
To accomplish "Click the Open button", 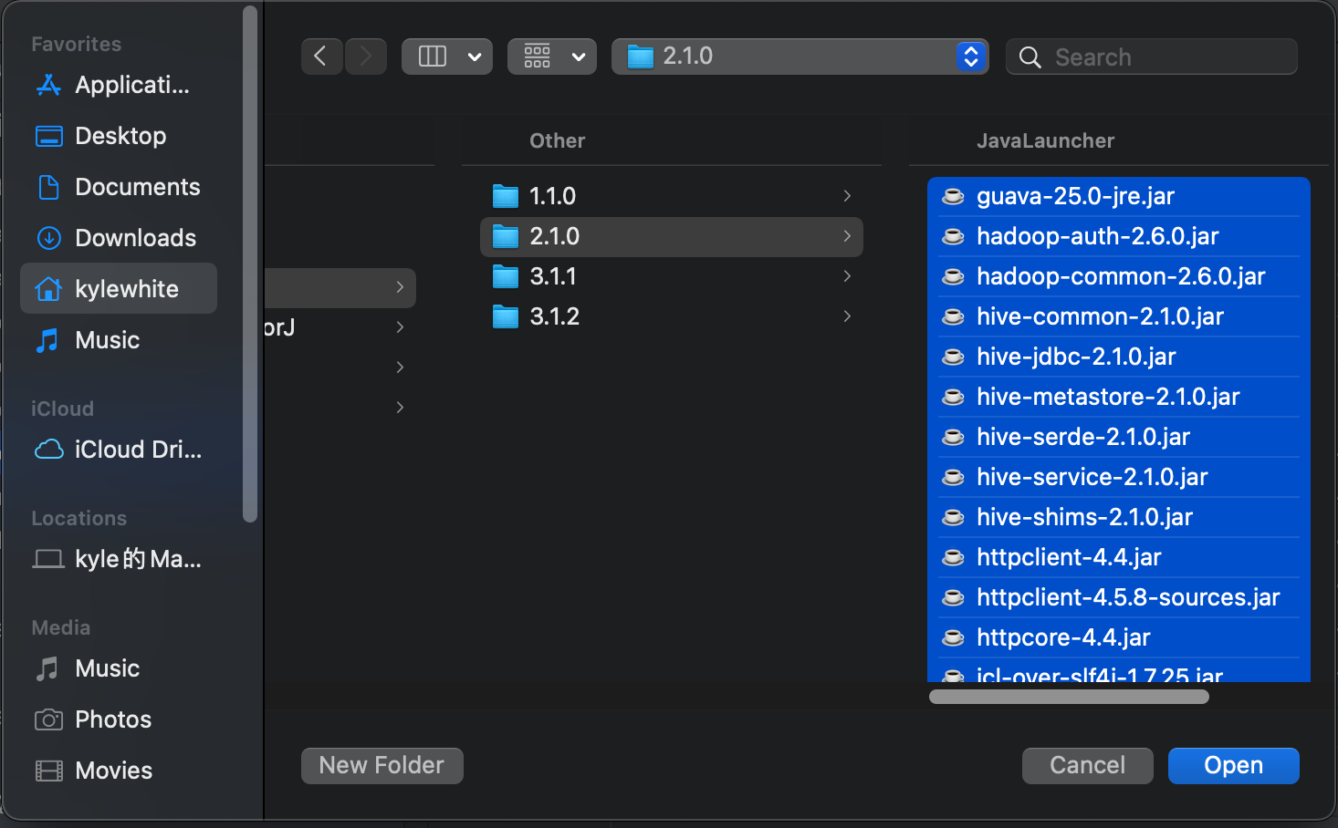I will 1233,765.
